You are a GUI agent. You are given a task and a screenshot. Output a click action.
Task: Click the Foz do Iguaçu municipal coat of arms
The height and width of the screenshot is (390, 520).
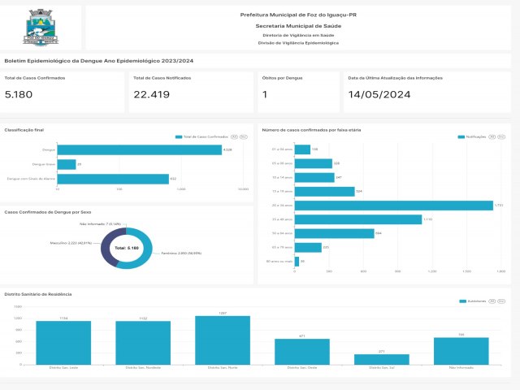41,28
